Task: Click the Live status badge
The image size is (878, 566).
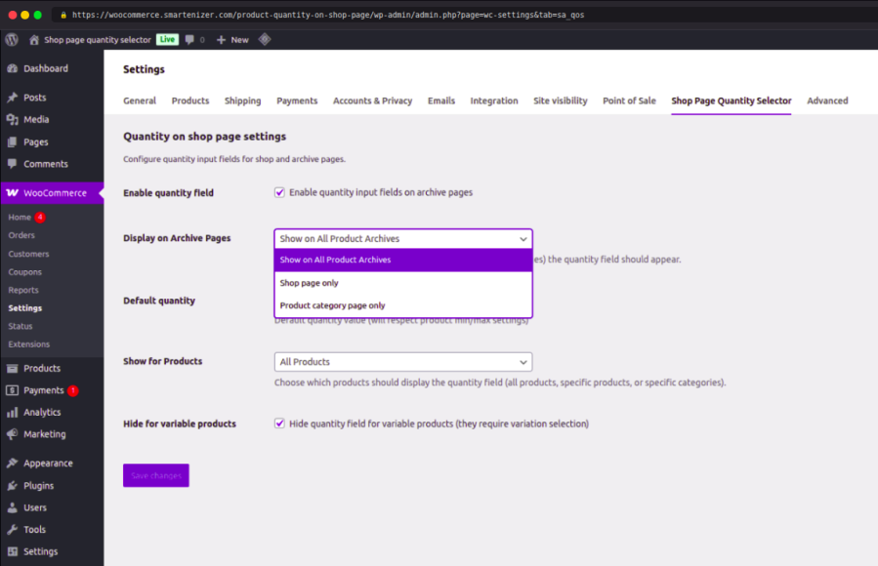Action: pos(167,40)
